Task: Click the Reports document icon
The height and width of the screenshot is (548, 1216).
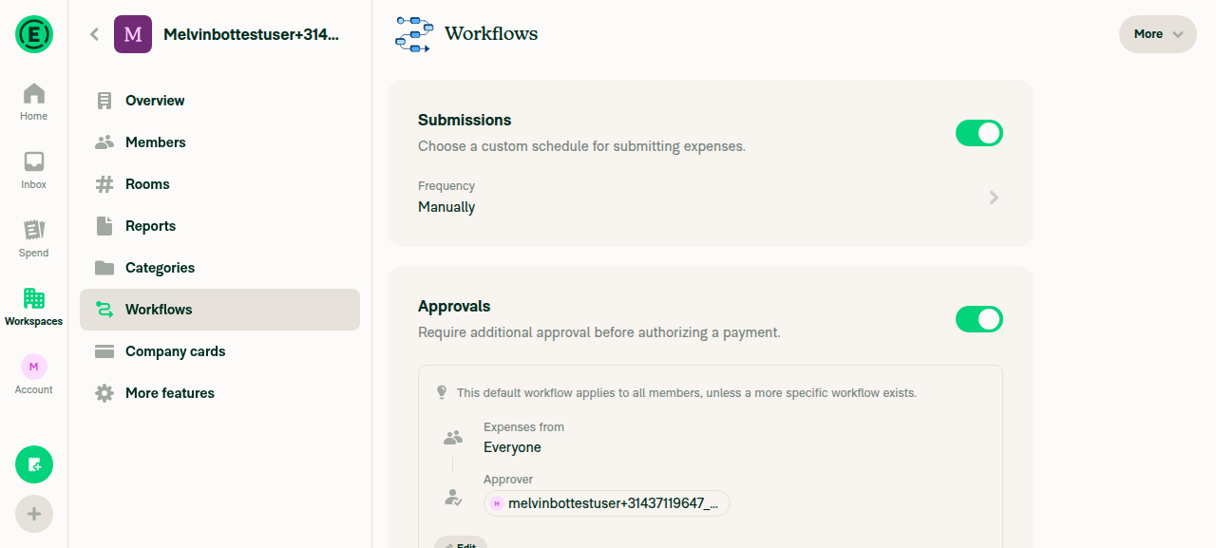Action: pyautogui.click(x=104, y=226)
